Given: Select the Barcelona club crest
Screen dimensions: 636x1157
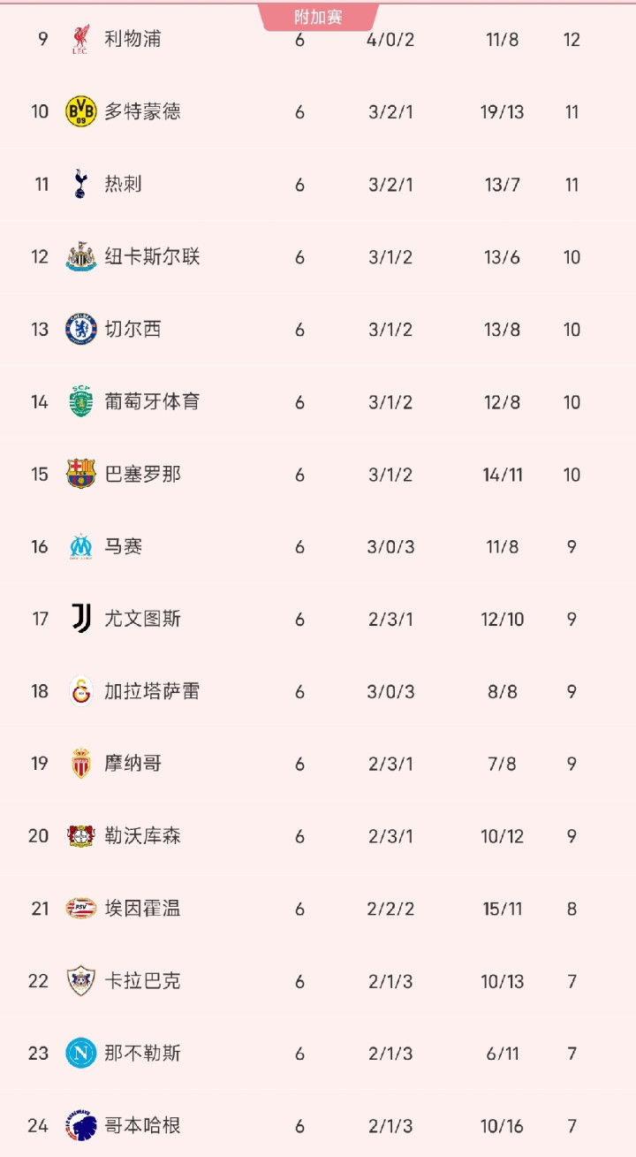Looking at the screenshot, I should 80,475.
